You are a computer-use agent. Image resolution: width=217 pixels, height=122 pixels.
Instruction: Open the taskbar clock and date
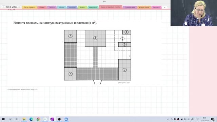204,119
